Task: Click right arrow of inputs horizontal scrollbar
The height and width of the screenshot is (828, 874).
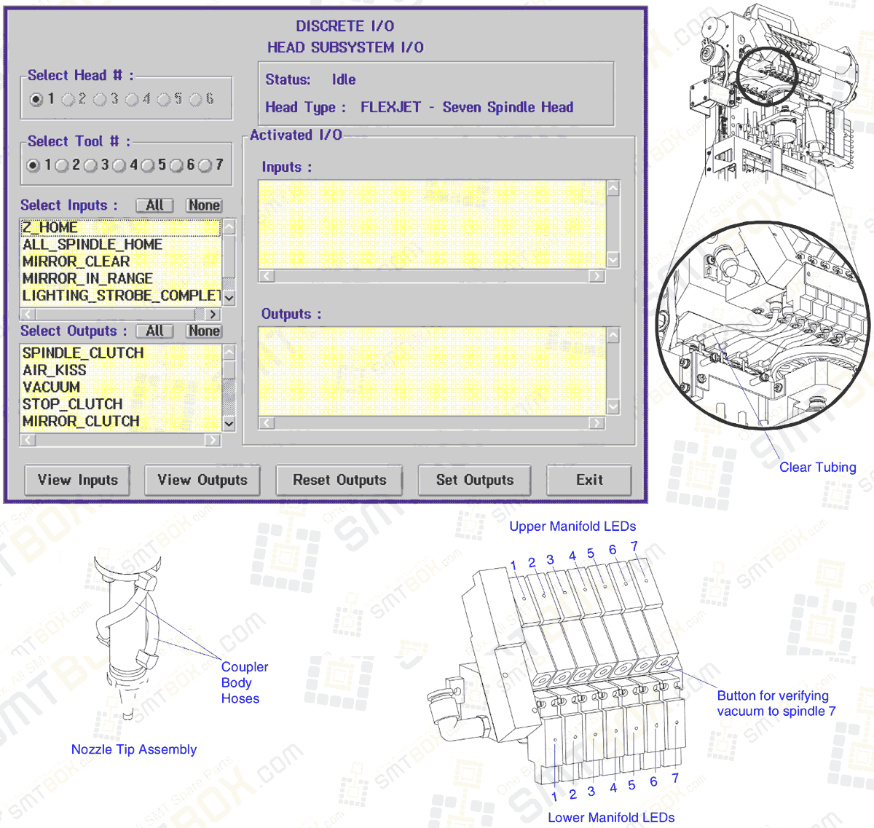Action: (212, 314)
